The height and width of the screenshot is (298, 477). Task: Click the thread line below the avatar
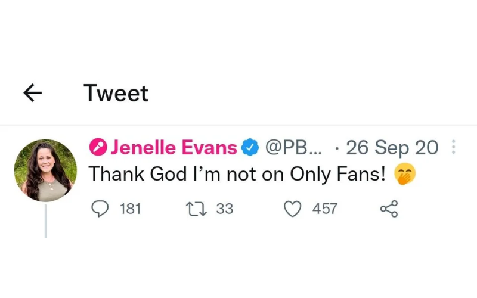(x=46, y=221)
